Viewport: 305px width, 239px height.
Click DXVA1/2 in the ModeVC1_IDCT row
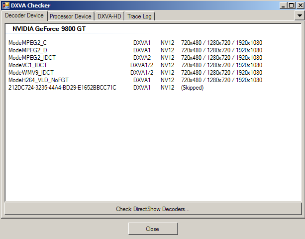(142, 65)
